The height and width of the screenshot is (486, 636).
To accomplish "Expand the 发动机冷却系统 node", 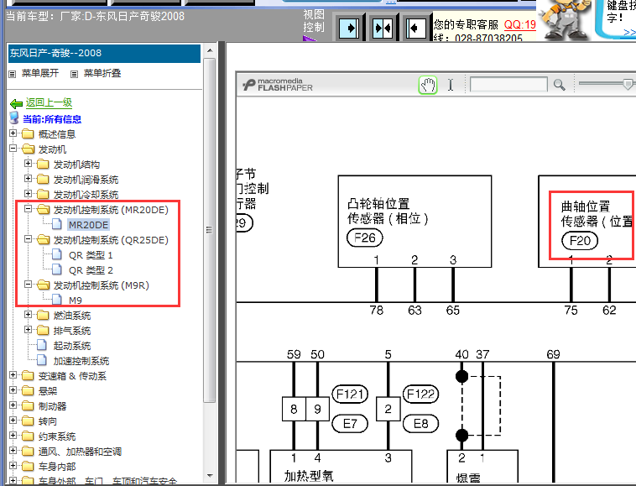I will click(28, 194).
